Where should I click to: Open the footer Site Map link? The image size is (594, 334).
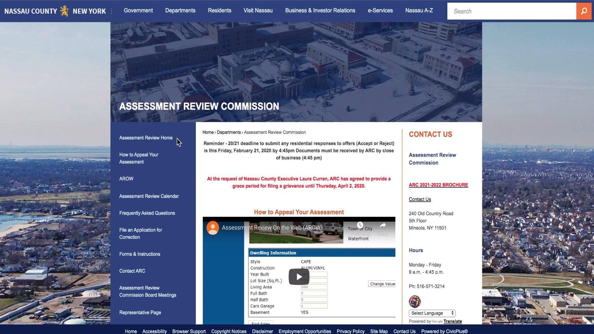tap(379, 332)
